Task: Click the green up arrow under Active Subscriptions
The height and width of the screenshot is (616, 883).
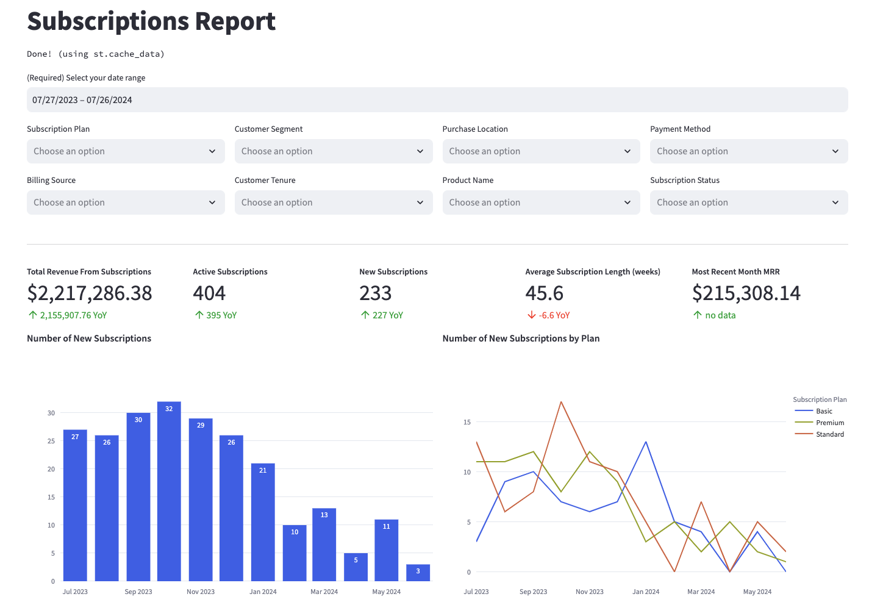Action: (198, 315)
